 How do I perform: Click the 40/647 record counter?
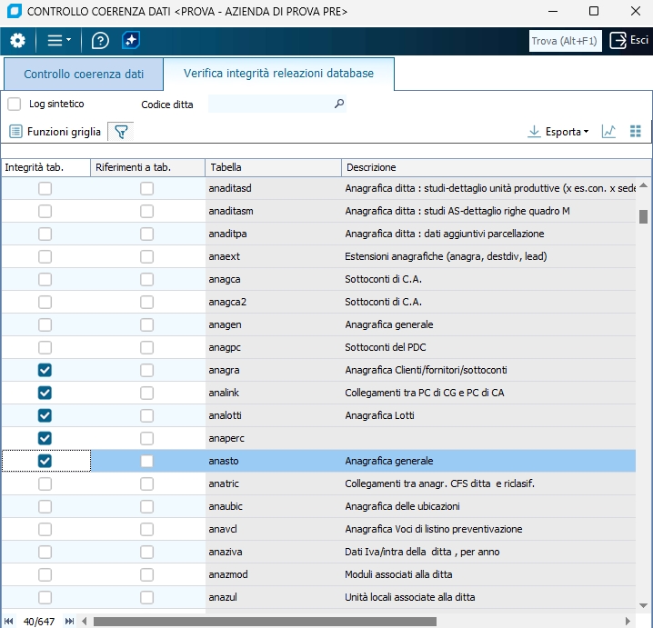[39, 622]
